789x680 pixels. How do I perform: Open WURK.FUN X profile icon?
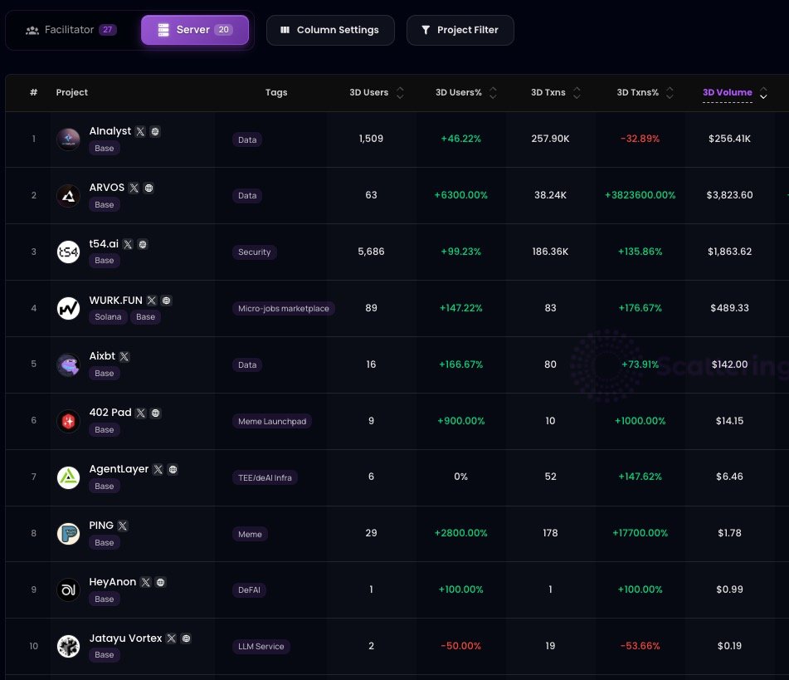pos(152,301)
